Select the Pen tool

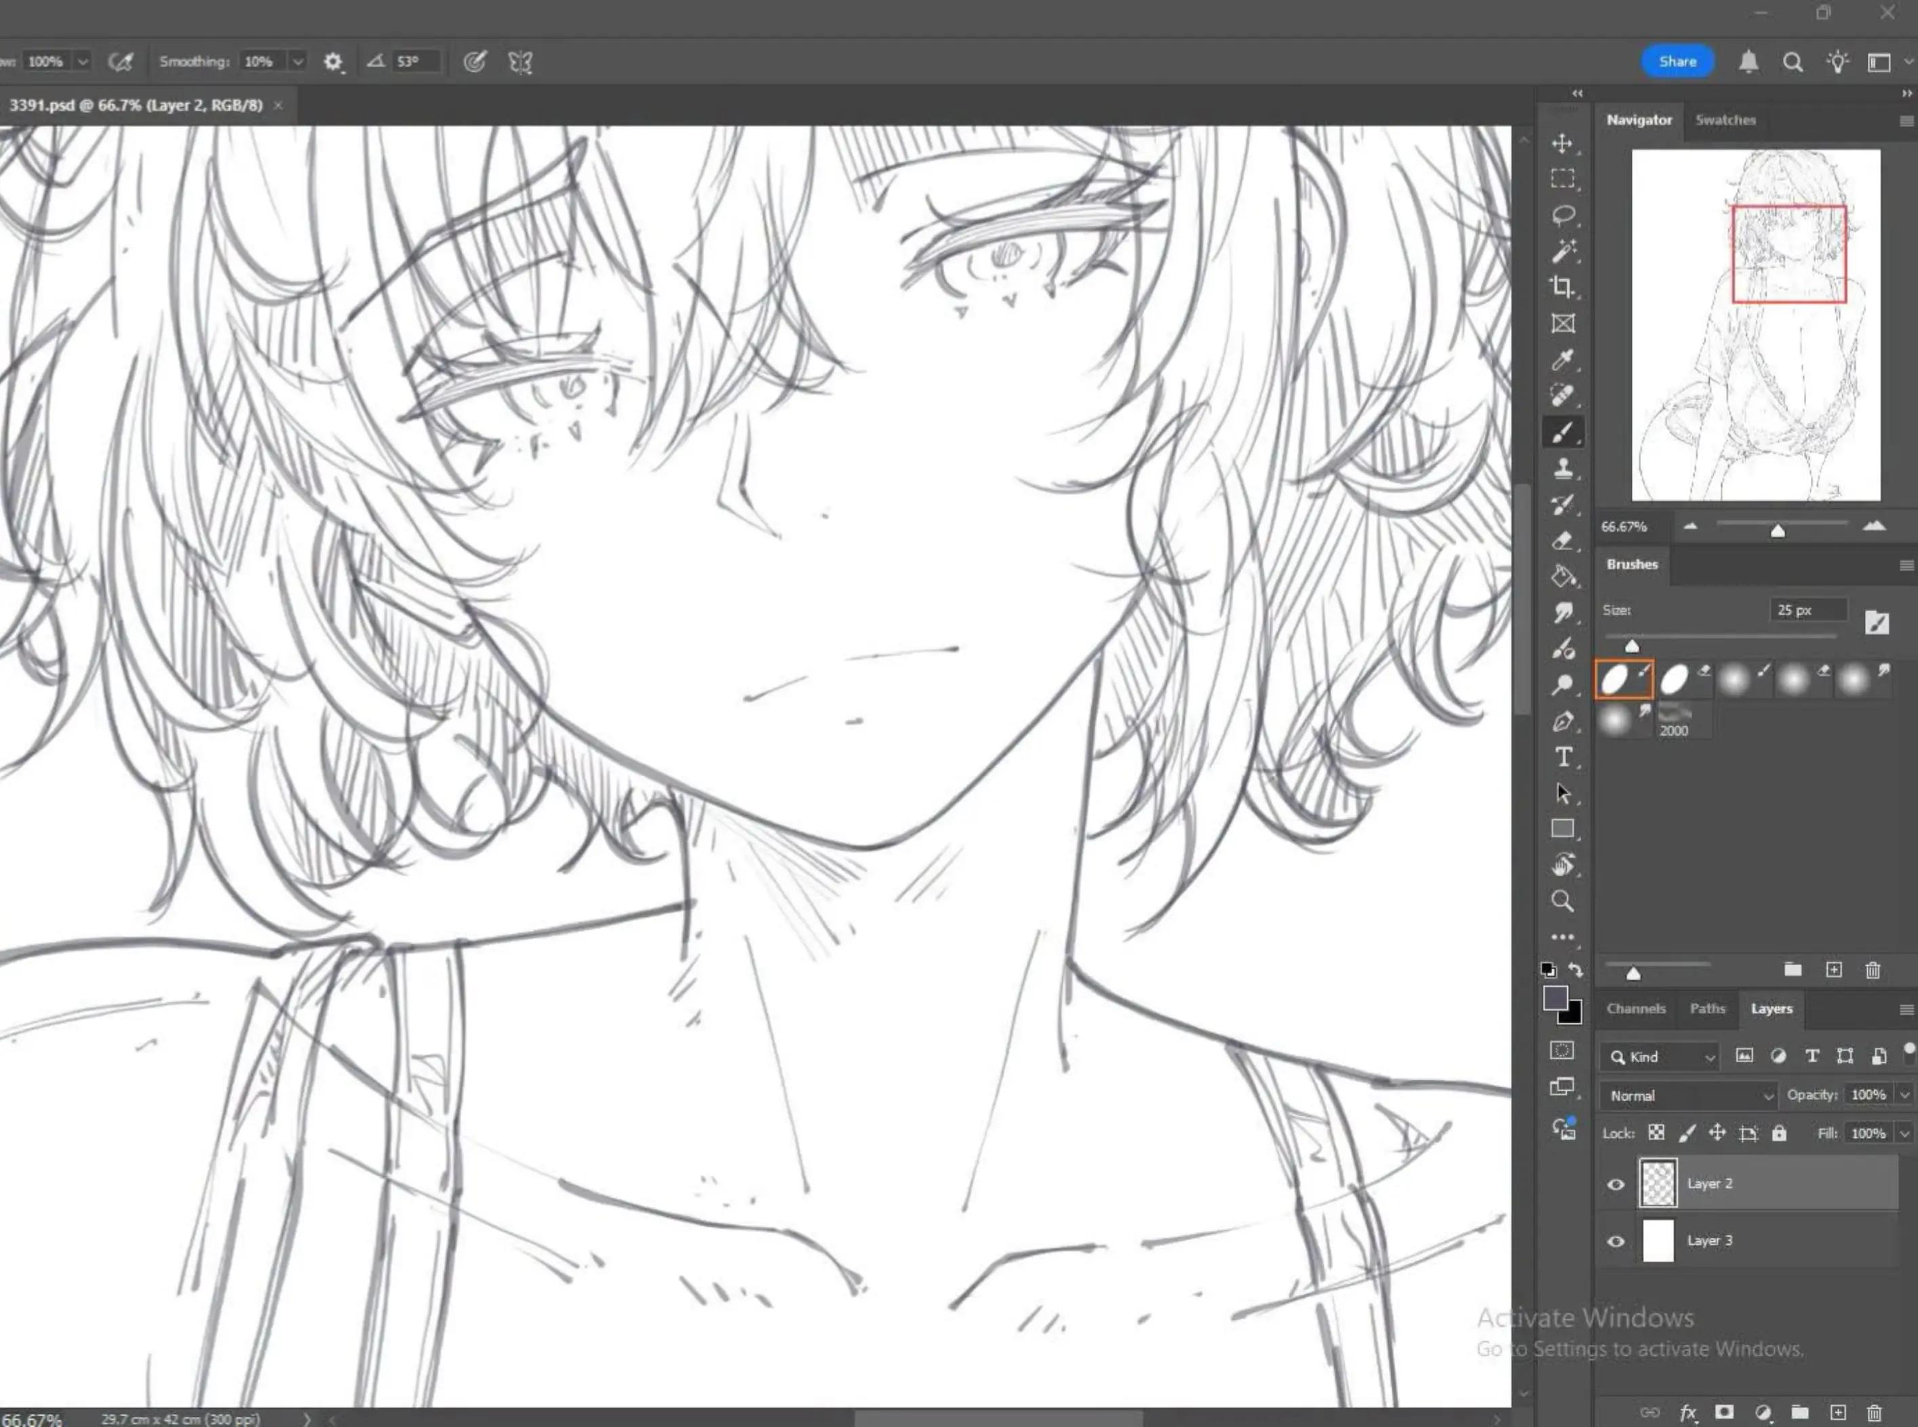[x=1562, y=721]
